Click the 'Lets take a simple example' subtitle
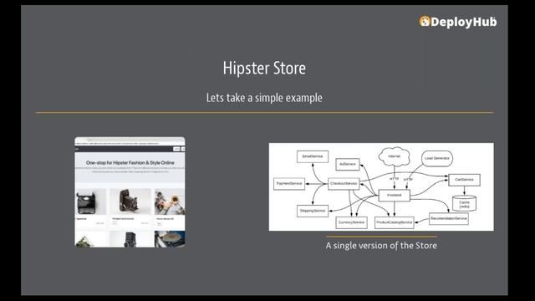This screenshot has height=301, width=535. pos(264,98)
